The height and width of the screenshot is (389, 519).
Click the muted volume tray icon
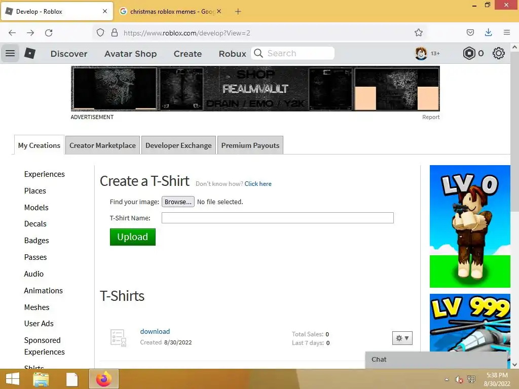(459, 379)
